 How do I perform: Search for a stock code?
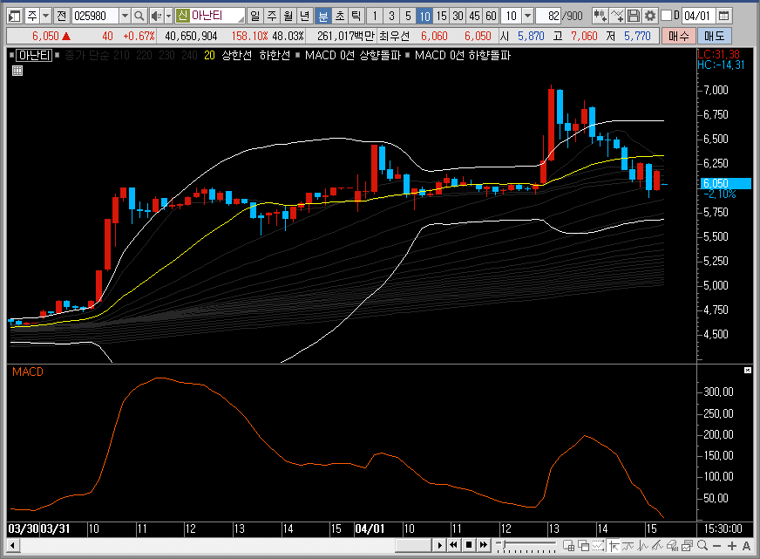(139, 16)
